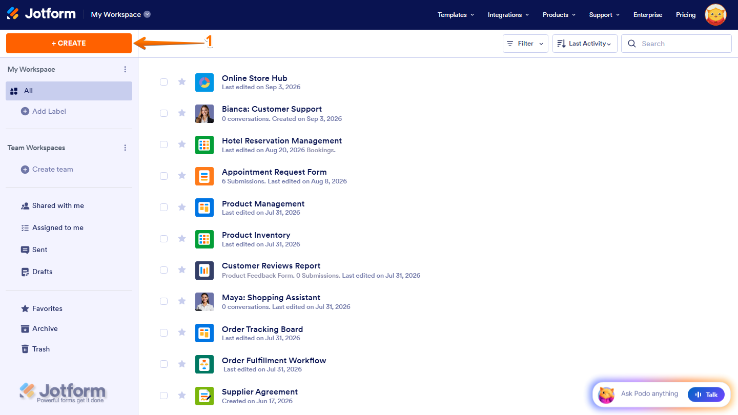
Task: Star the Order Tracking Board item
Action: (182, 332)
